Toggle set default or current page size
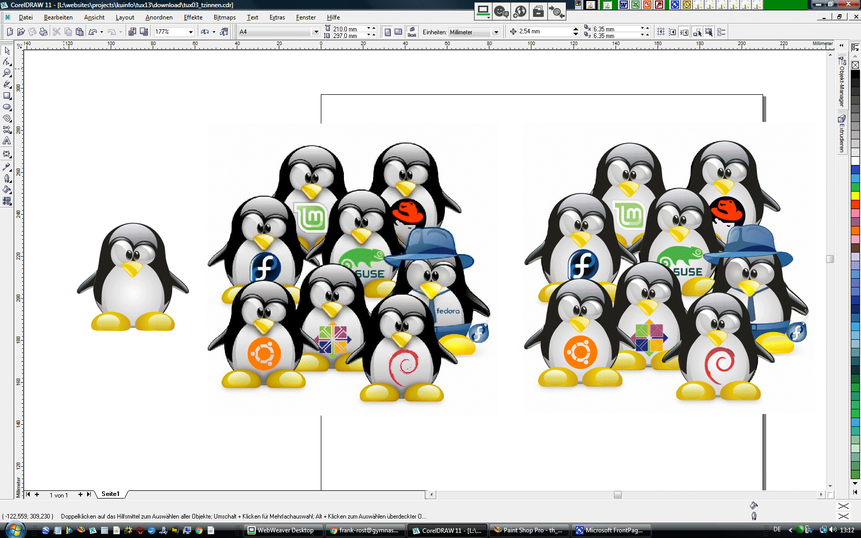 click(412, 32)
